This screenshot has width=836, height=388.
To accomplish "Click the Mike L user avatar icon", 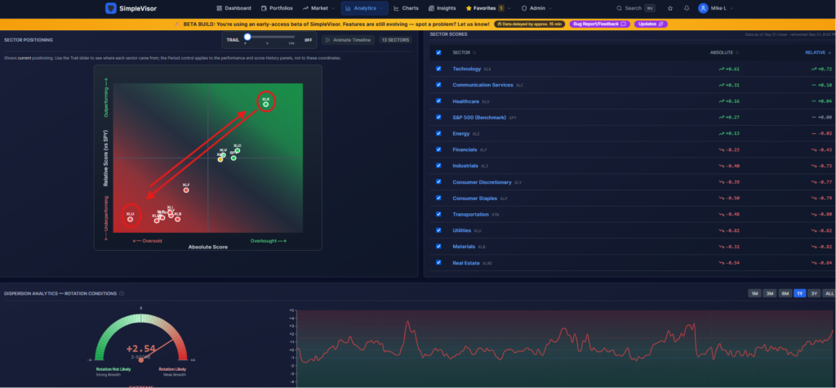I will pos(703,8).
